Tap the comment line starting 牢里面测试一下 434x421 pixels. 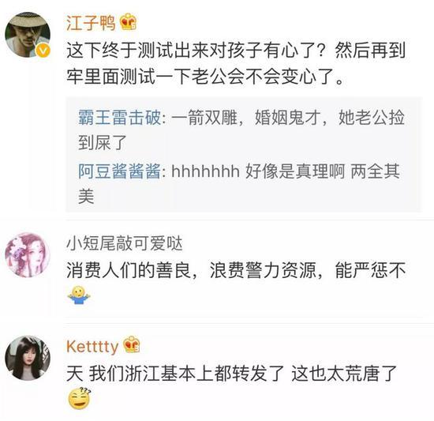click(205, 77)
